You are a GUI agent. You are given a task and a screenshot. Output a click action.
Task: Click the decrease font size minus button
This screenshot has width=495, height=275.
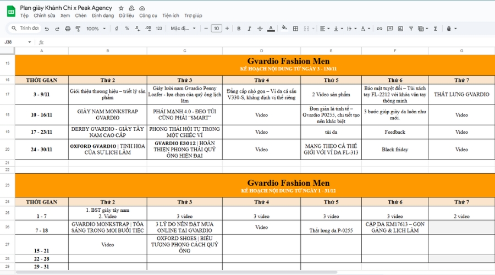[x=206, y=29]
